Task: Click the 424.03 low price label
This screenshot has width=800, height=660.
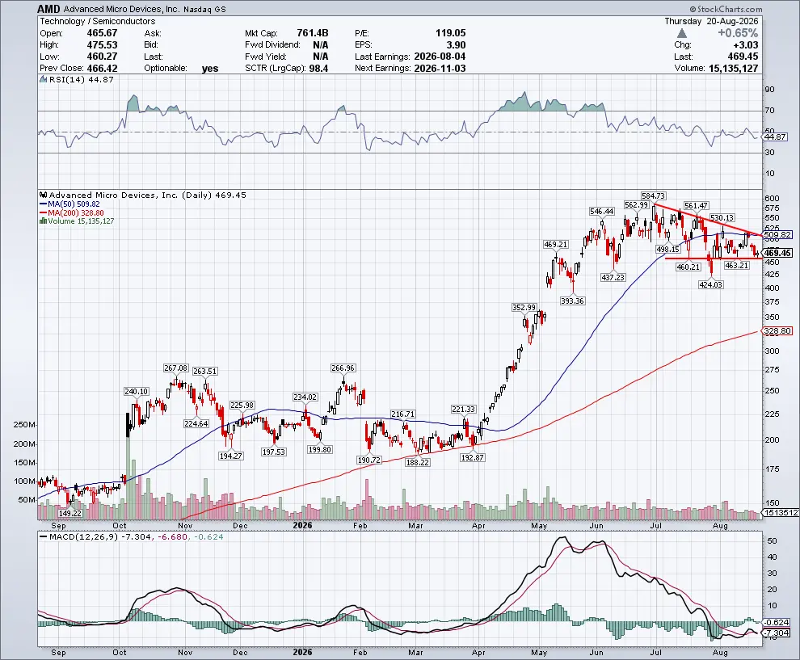Action: pyautogui.click(x=711, y=284)
